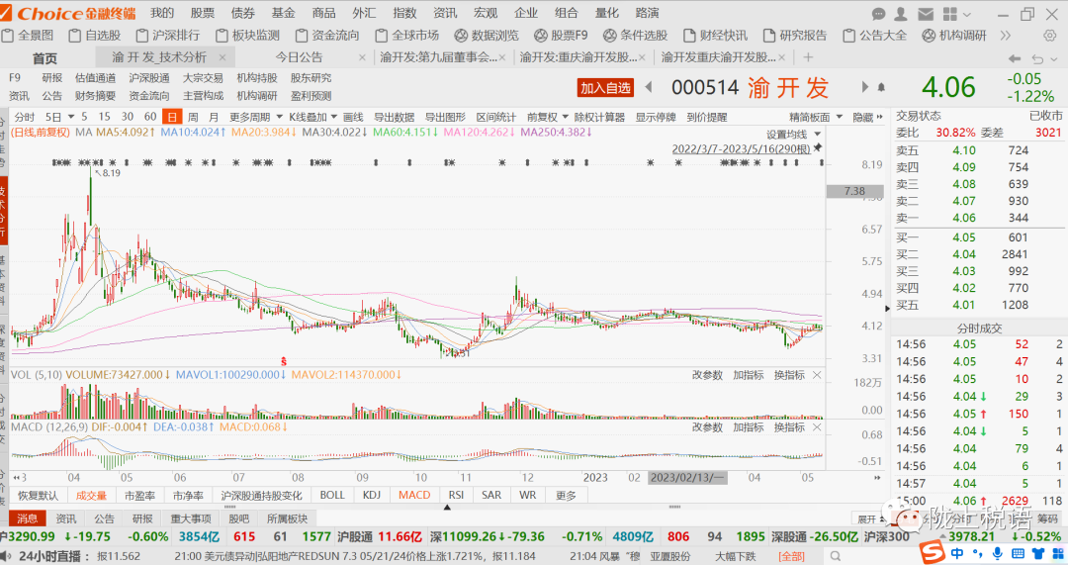Switch to the 今日公告 tab
The image size is (1068, 565).
299,58
